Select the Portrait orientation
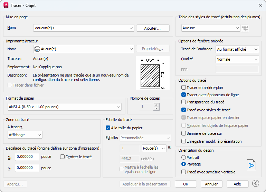Image resolution: width=266 pixels, height=192 pixels. coord(184,157)
